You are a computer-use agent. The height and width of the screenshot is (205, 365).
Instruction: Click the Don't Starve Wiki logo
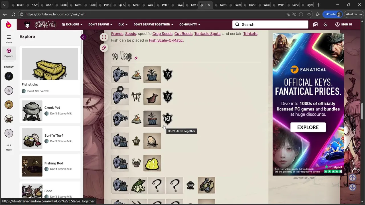(x=45, y=24)
